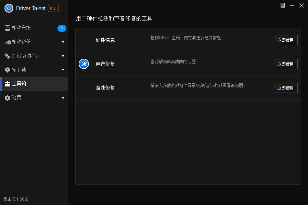Open the title bar menu icon
The height and width of the screenshot is (205, 308).
[283, 5]
